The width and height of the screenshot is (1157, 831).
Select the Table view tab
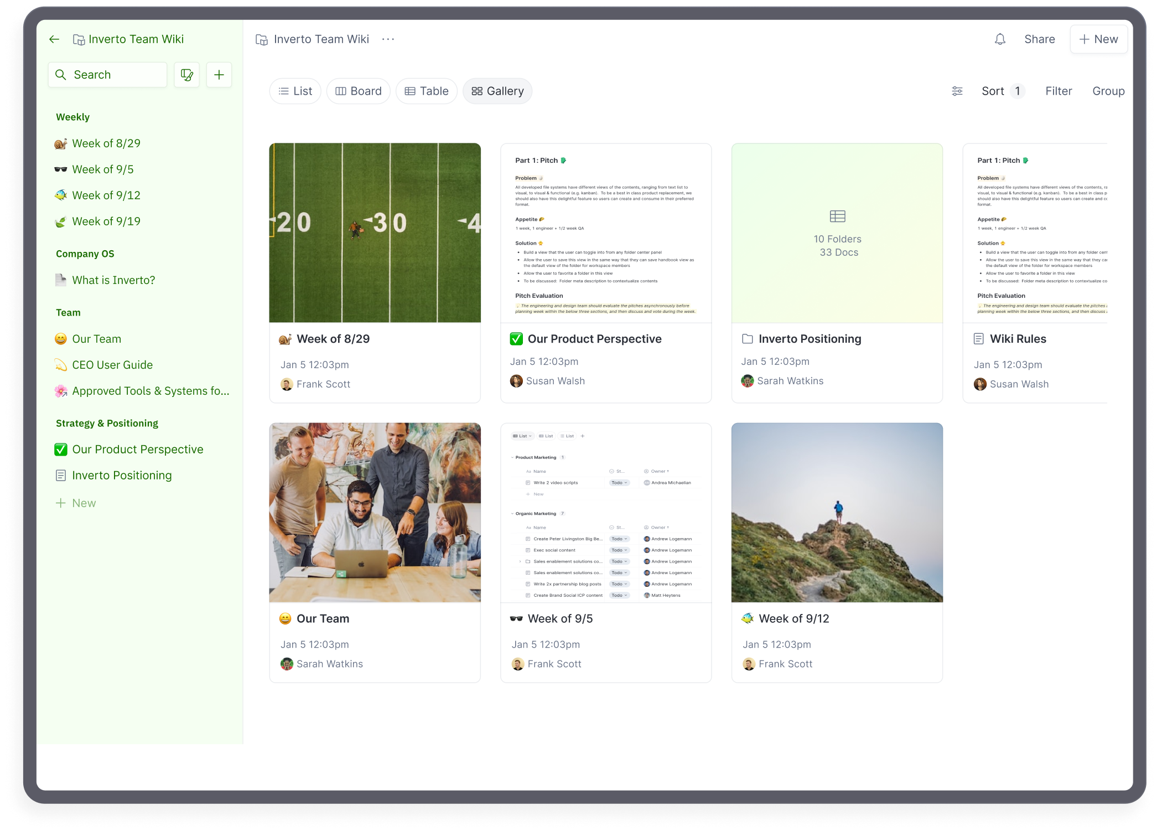coord(427,91)
